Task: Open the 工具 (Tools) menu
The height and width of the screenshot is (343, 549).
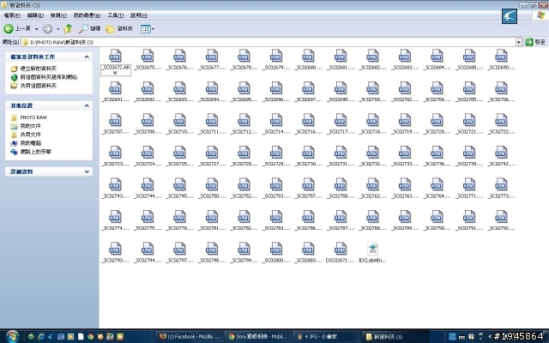Action: pos(115,15)
